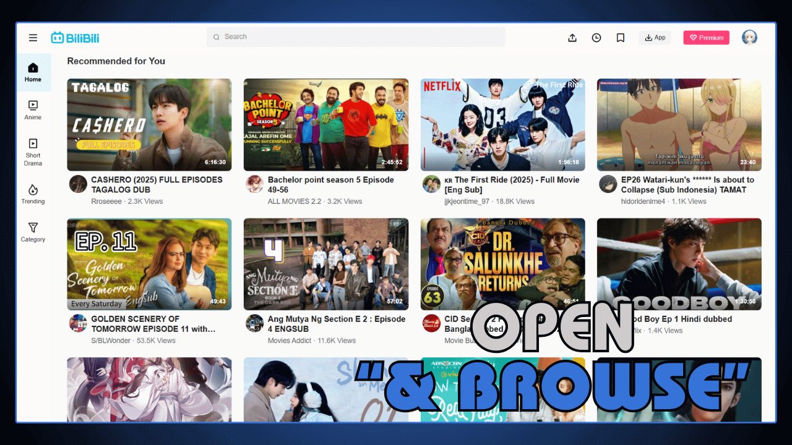Open the pink Premium button
The width and height of the screenshot is (792, 445).
[706, 37]
